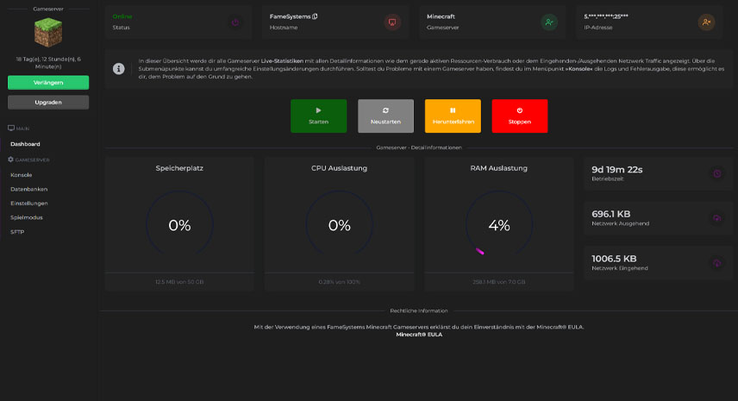738x401 pixels.
Task: Click the green Verlängern button
Action: pos(48,83)
